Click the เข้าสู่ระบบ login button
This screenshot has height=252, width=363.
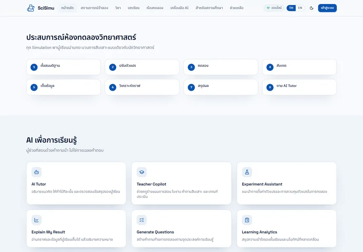tap(328, 8)
